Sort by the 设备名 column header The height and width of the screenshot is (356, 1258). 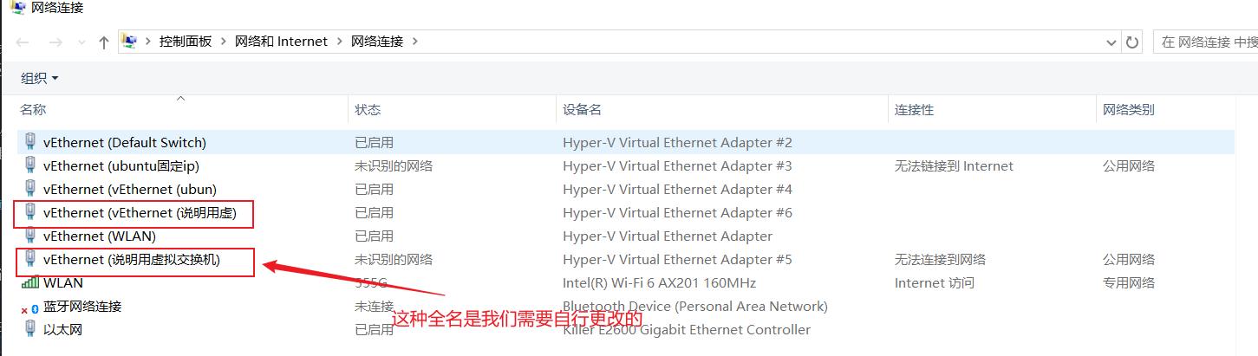tap(582, 110)
